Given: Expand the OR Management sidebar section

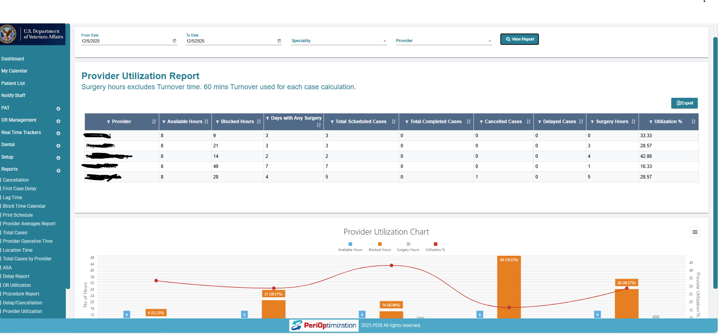Looking at the screenshot, I should [x=58, y=121].
